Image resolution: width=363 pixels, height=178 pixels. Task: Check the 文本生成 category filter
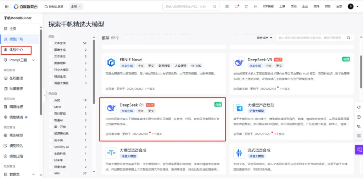pos(50,43)
